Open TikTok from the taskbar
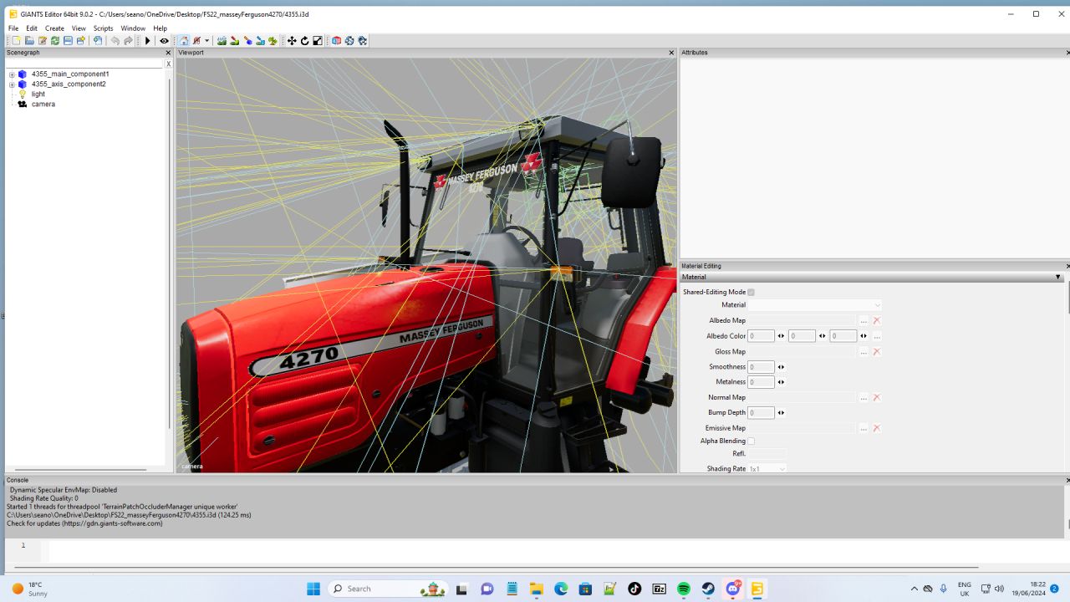 pyautogui.click(x=634, y=589)
